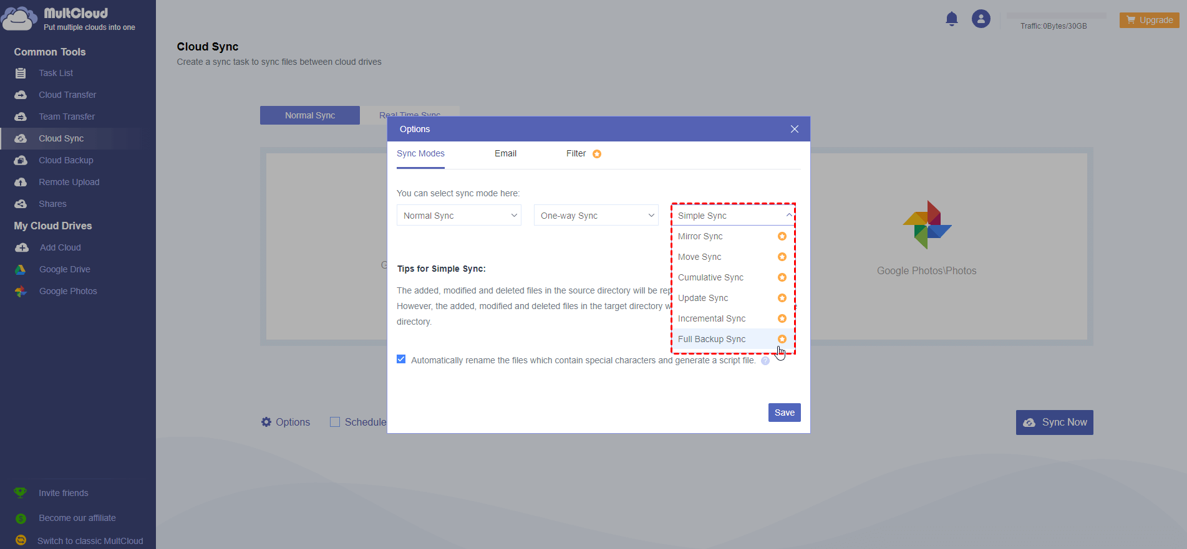Viewport: 1187px width, 549px height.
Task: Click Invite friends link
Action: click(64, 494)
